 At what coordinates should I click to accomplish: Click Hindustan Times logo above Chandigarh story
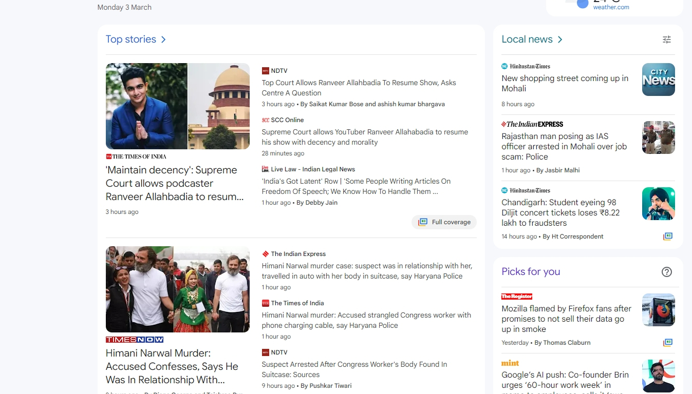526,190
